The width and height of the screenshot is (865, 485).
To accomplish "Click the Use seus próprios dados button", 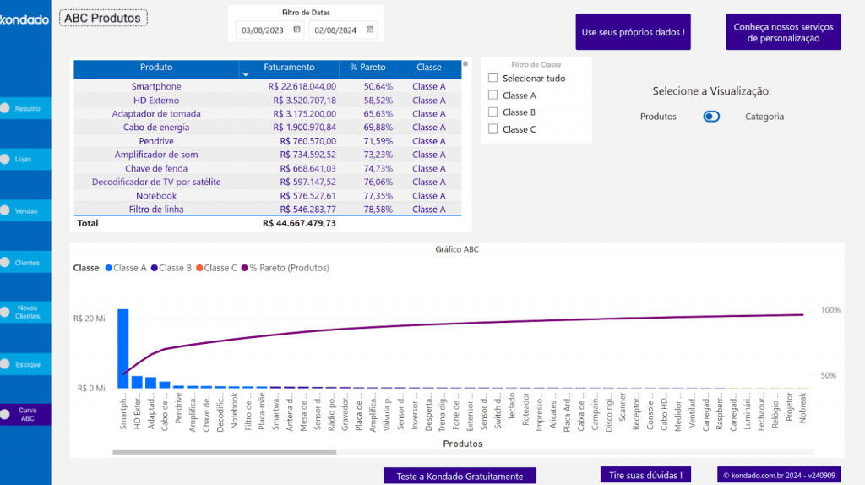I will (x=633, y=32).
